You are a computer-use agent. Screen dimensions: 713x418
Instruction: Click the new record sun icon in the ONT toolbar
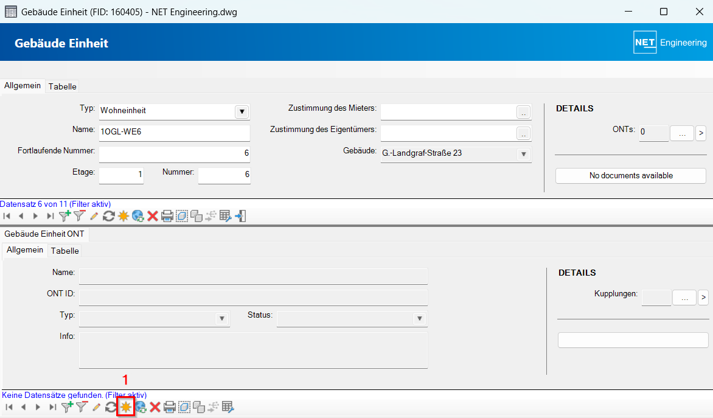125,407
